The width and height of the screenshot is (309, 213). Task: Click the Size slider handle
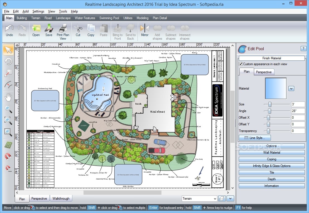pos(269,104)
